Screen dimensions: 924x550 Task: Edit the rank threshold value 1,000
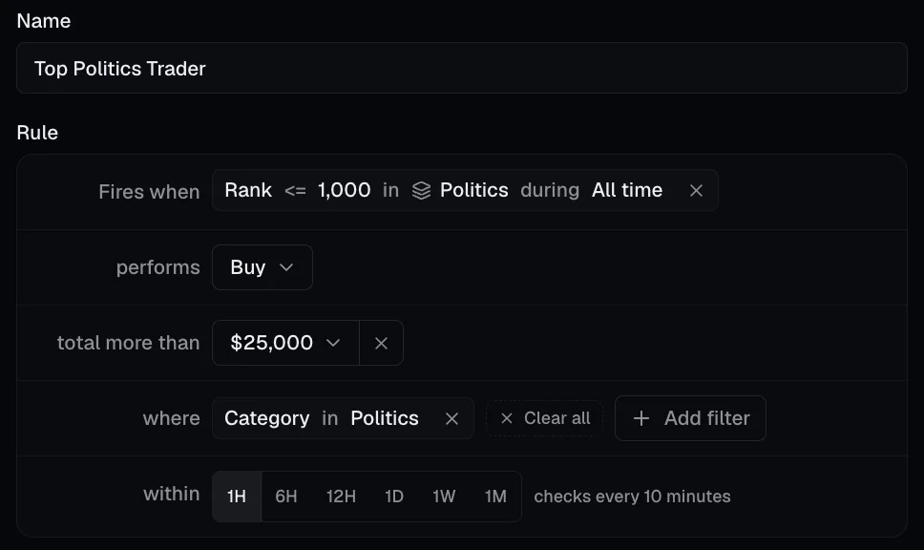click(345, 190)
